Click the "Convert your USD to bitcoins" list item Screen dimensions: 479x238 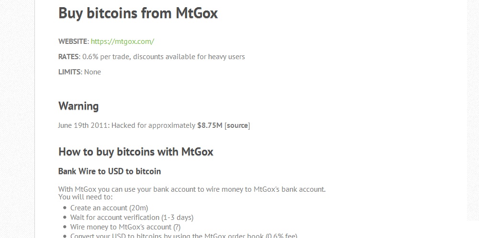coord(184,235)
